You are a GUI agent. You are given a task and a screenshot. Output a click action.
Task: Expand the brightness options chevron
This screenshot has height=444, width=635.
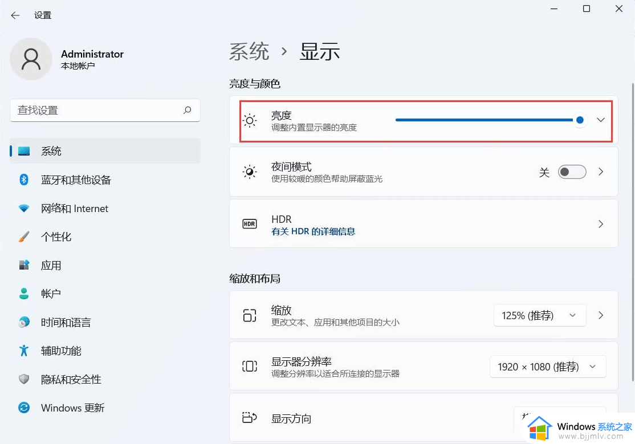coord(601,120)
